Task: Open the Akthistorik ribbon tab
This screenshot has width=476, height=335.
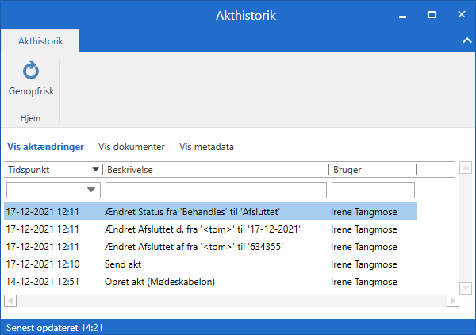Action: click(x=40, y=40)
